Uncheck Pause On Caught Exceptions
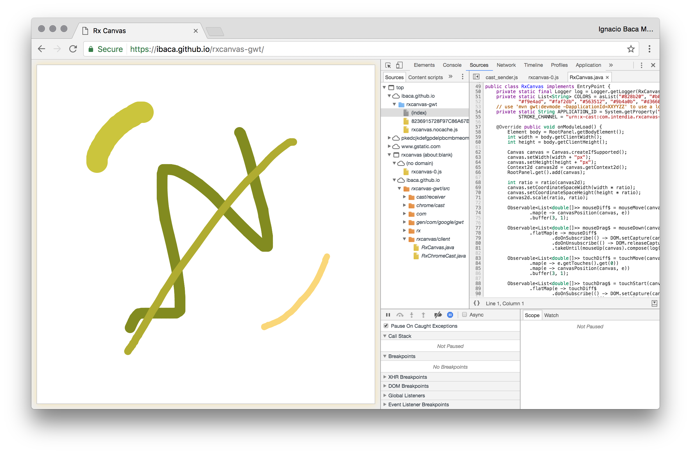Viewport: 691px width, 454px height. tap(386, 326)
